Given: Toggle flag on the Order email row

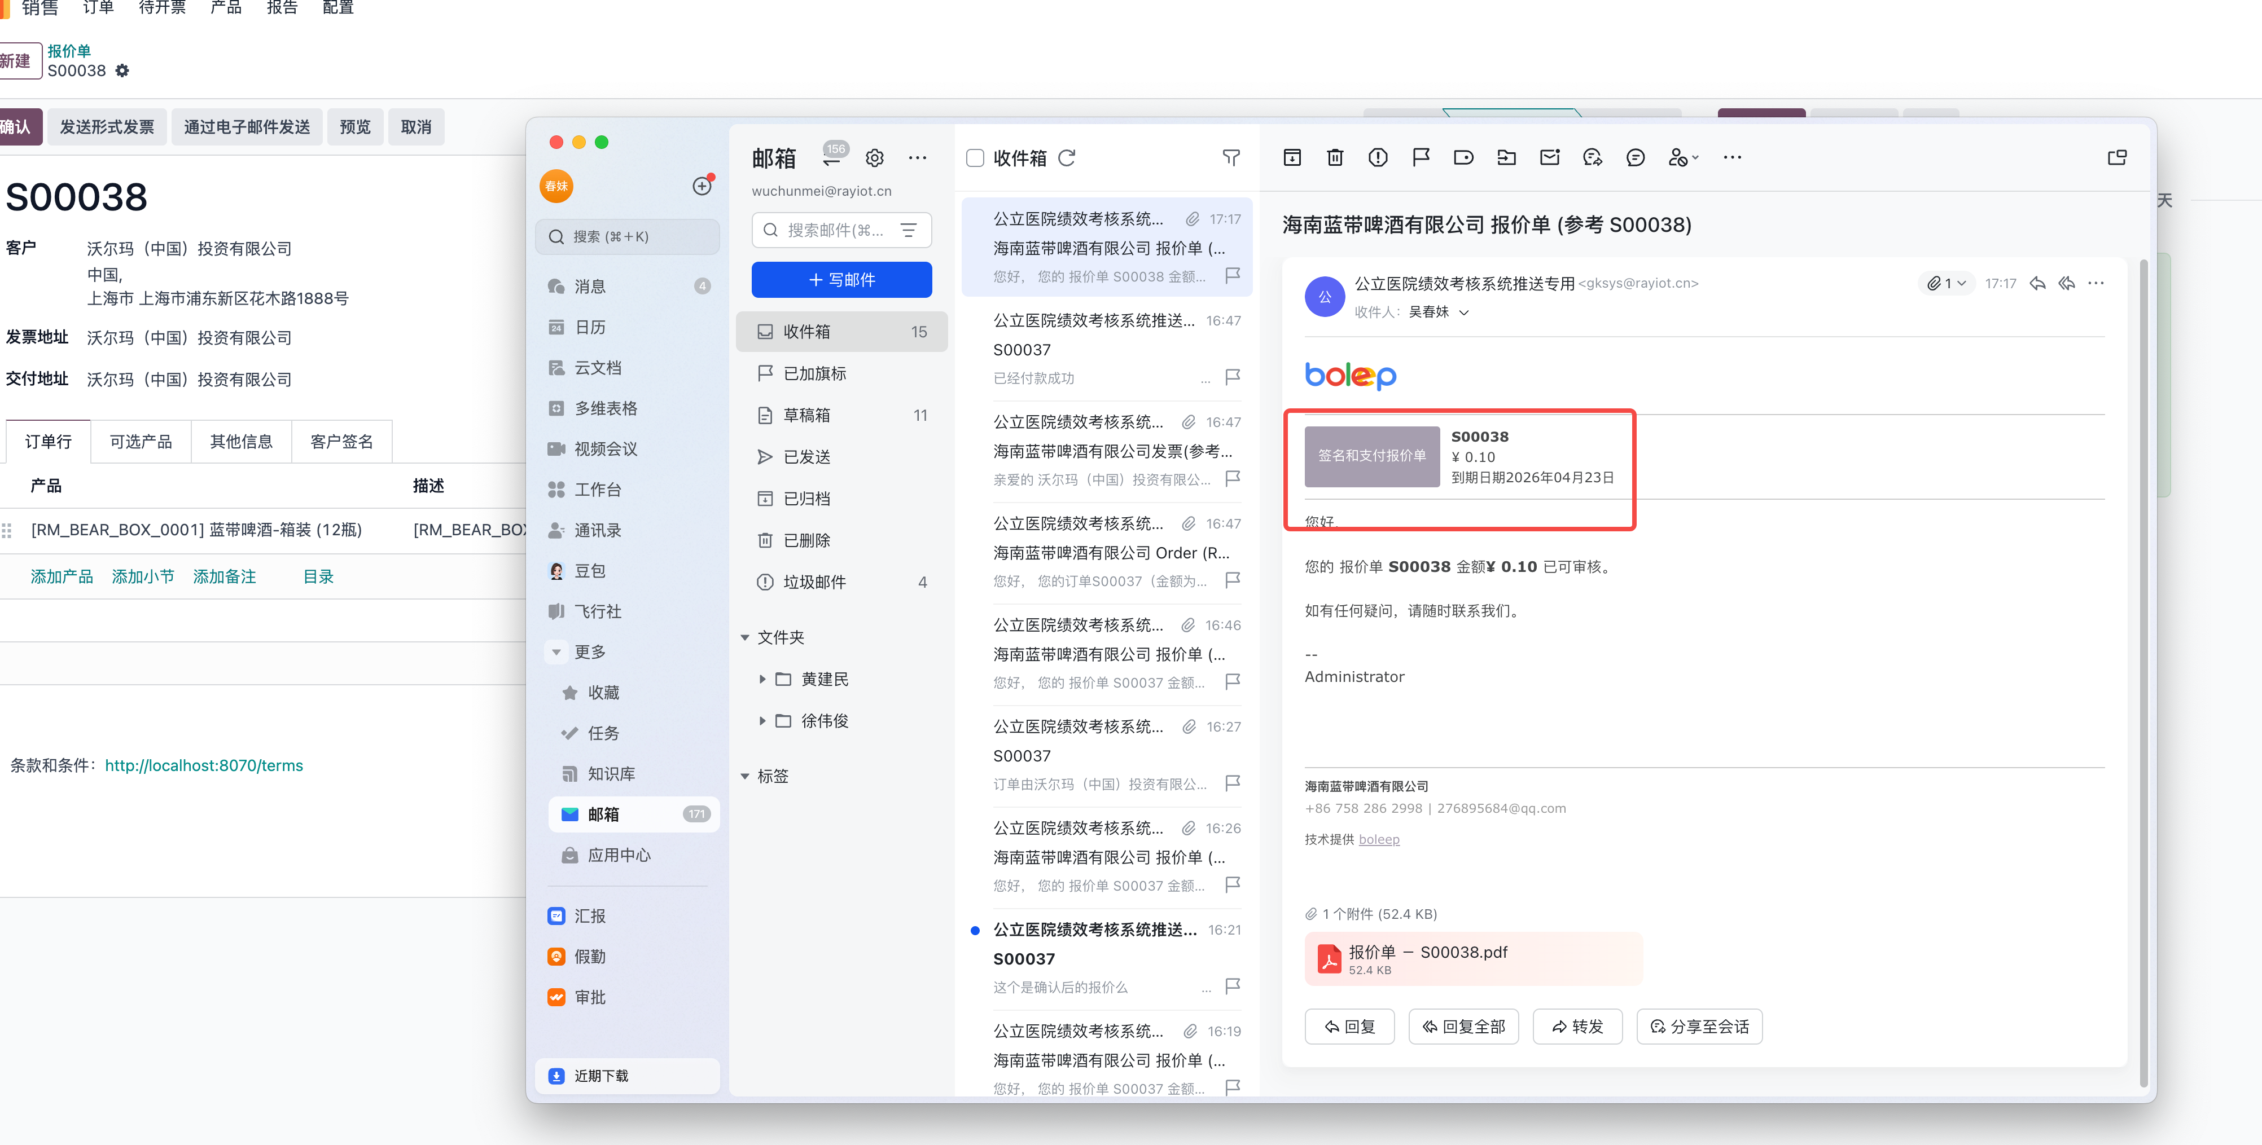Looking at the screenshot, I should tap(1232, 580).
